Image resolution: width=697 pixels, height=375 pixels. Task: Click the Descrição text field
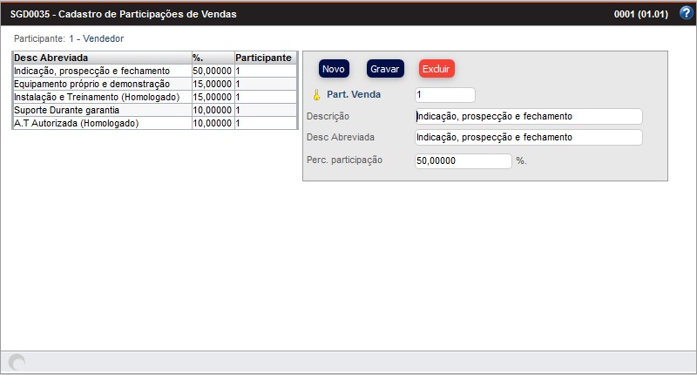coord(528,116)
